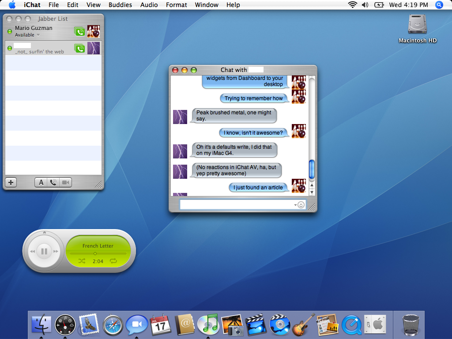Screen dimensions: 452x339
Task: Click the track progress slider in iTunes widget
Action: tap(98, 254)
